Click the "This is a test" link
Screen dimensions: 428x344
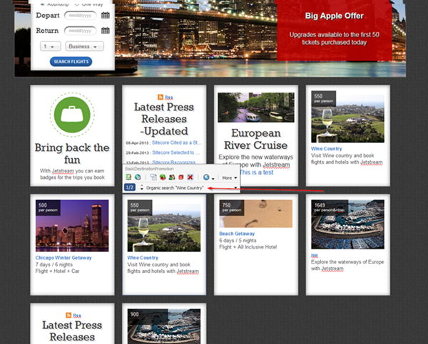256,172
